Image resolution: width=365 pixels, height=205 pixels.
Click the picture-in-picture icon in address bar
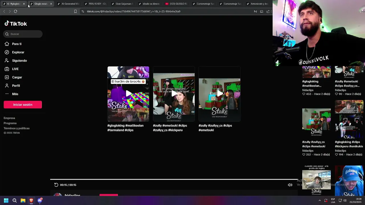tap(261, 11)
